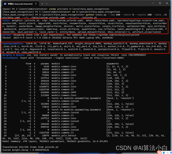
Task: Click the 'arguments' column header
Action: pos(113,64)
